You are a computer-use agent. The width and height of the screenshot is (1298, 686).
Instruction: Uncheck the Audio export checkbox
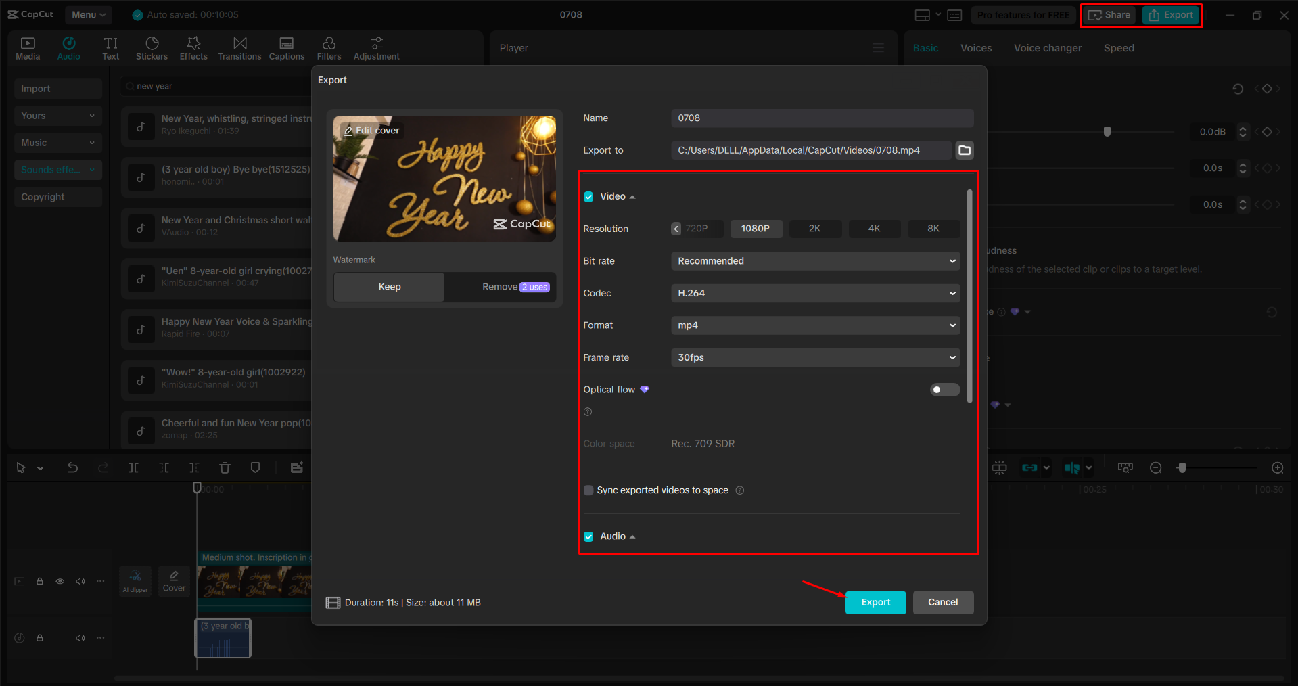(x=588, y=536)
